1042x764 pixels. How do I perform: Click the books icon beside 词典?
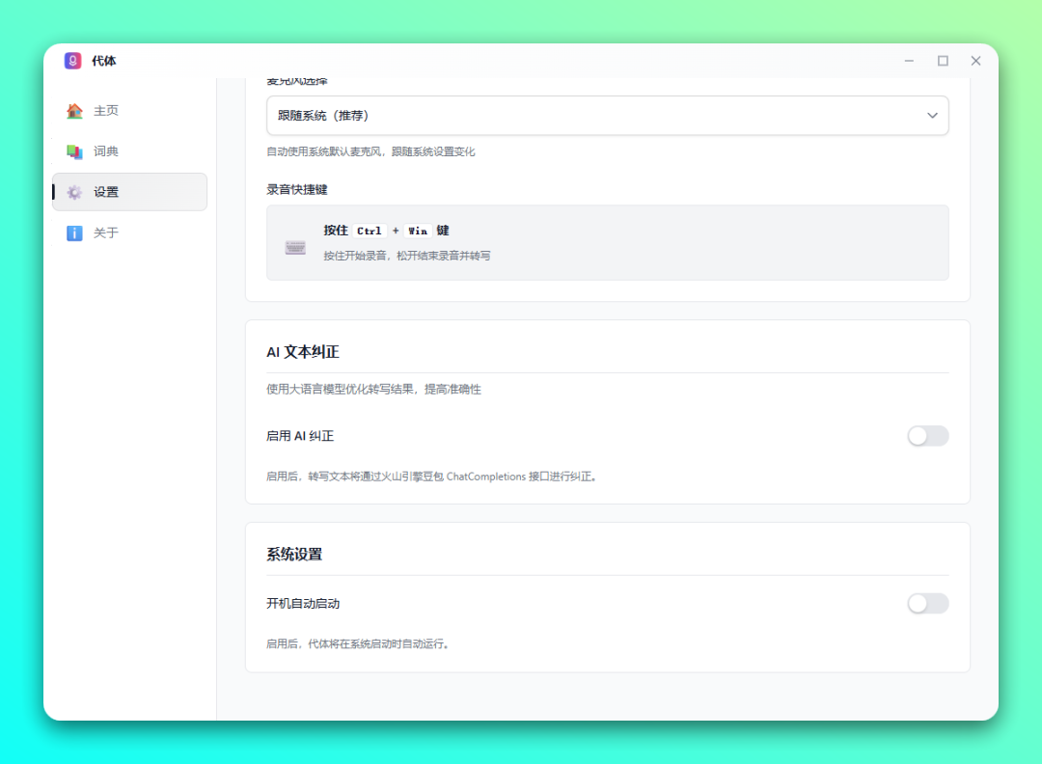click(74, 151)
